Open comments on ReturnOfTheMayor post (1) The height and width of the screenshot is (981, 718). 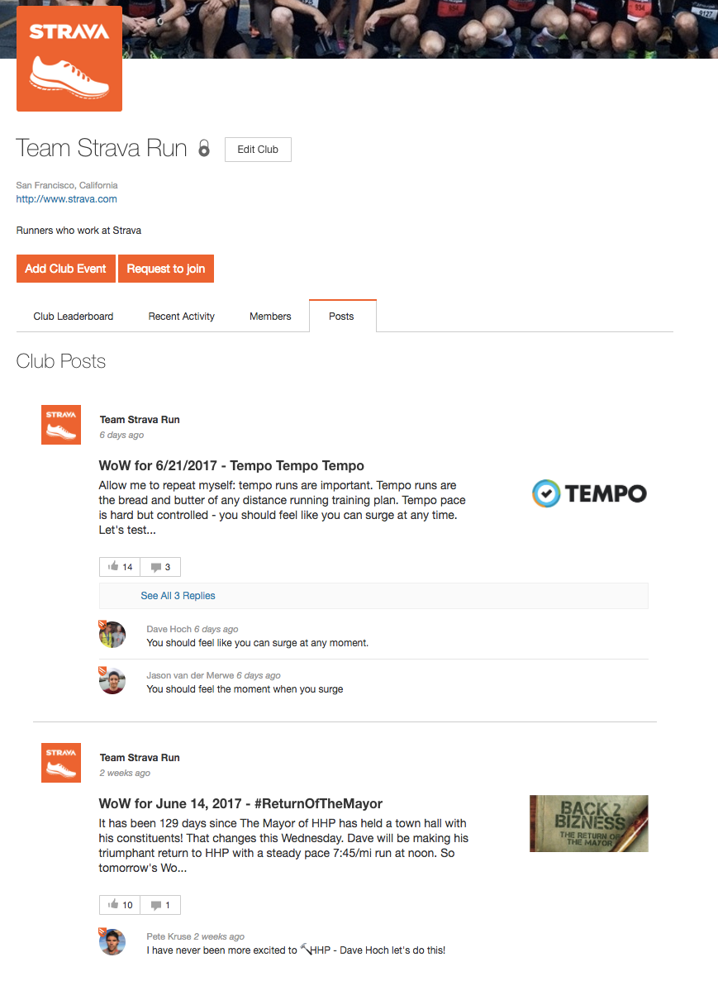(x=161, y=905)
